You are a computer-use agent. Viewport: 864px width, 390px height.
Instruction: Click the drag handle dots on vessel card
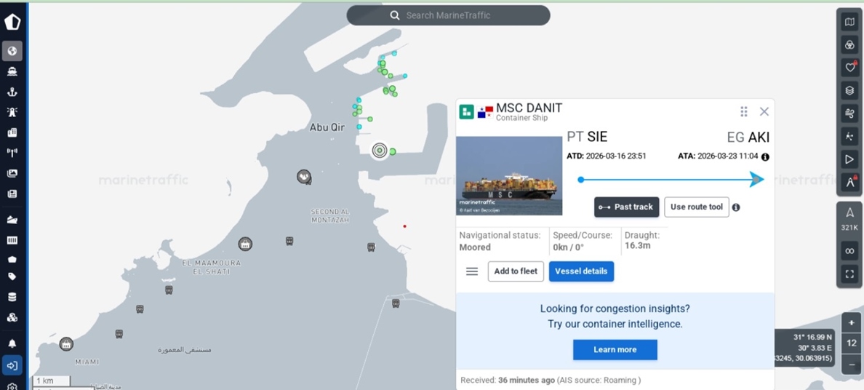click(744, 111)
